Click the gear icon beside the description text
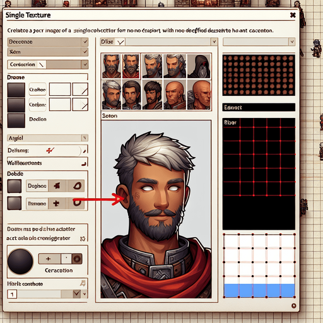 [x=83, y=238]
